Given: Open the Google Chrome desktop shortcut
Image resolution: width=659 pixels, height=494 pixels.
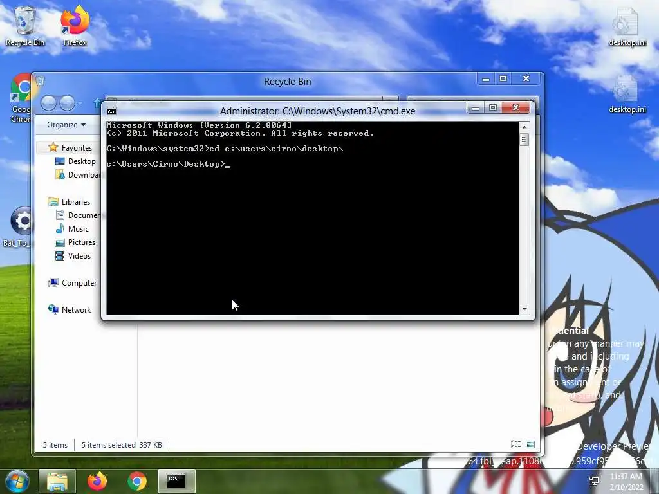Looking at the screenshot, I should (20, 98).
